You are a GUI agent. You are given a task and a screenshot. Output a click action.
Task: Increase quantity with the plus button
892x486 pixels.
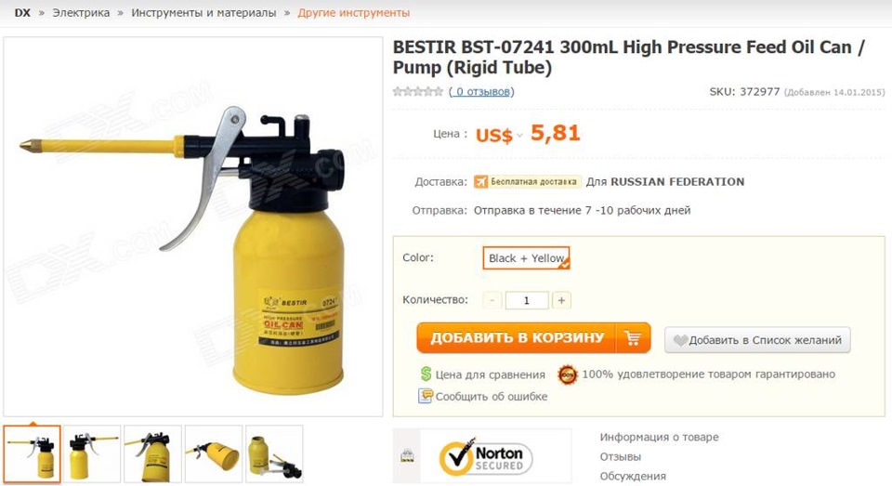click(561, 300)
